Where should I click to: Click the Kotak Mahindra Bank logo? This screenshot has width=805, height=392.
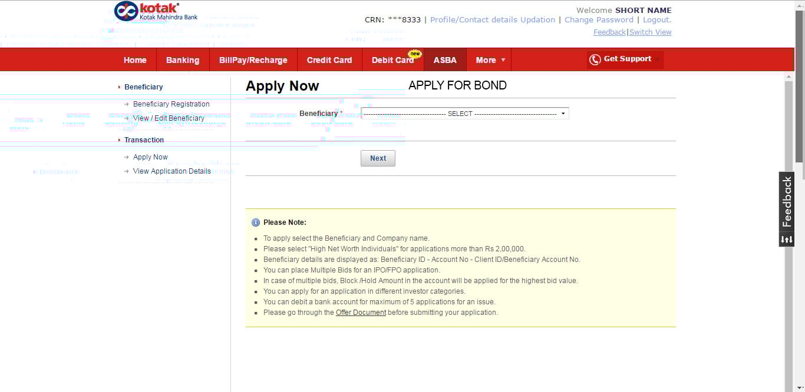(x=156, y=11)
